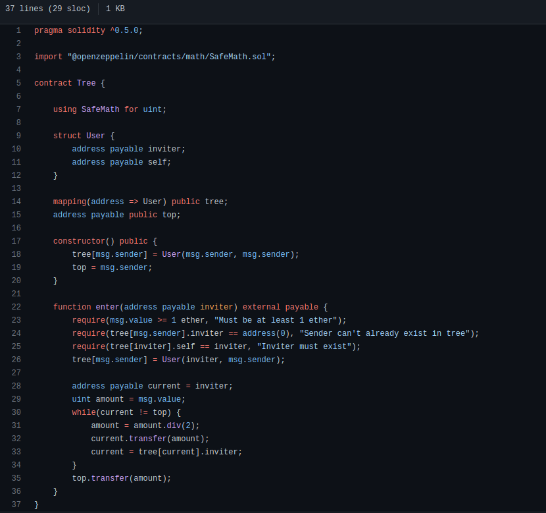Click the '1 KB' file size label
The image size is (546, 513).
(x=115, y=9)
